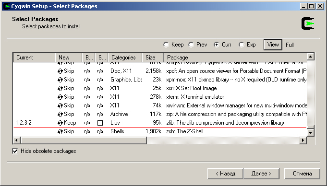327x186 pixels.
Task: Click the View button
Action: click(273, 45)
